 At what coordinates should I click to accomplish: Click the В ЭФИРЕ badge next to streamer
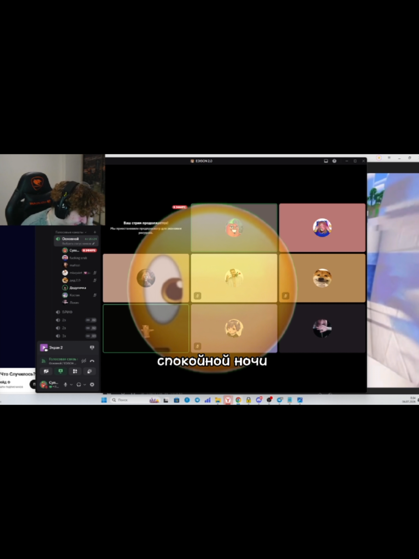(x=89, y=250)
